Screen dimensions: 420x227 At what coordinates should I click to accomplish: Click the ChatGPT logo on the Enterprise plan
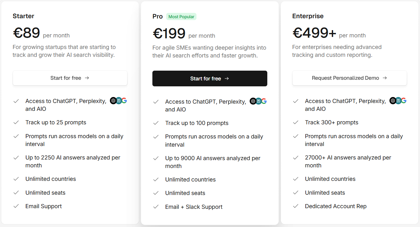(x=393, y=100)
